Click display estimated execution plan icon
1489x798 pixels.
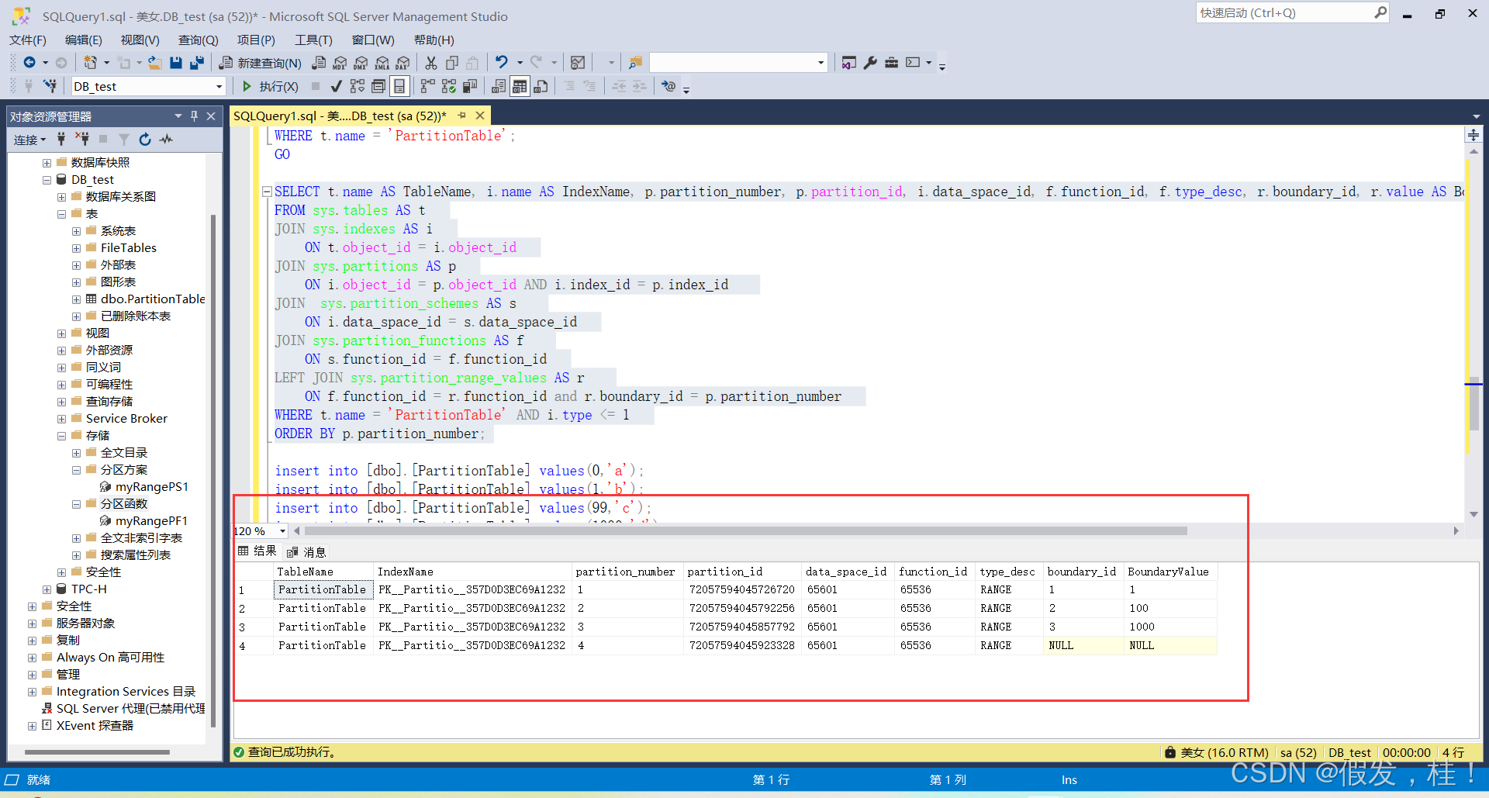pos(358,86)
